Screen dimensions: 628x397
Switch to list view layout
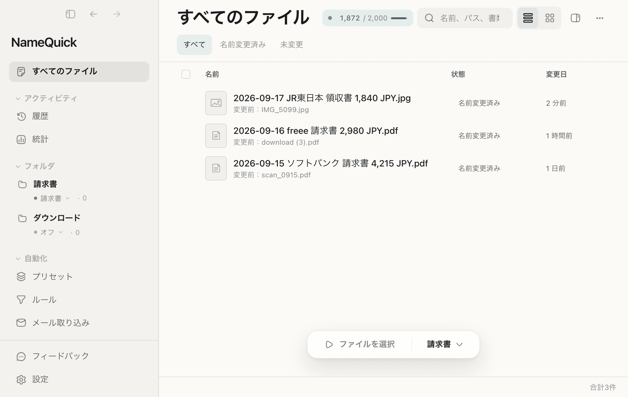click(x=528, y=18)
